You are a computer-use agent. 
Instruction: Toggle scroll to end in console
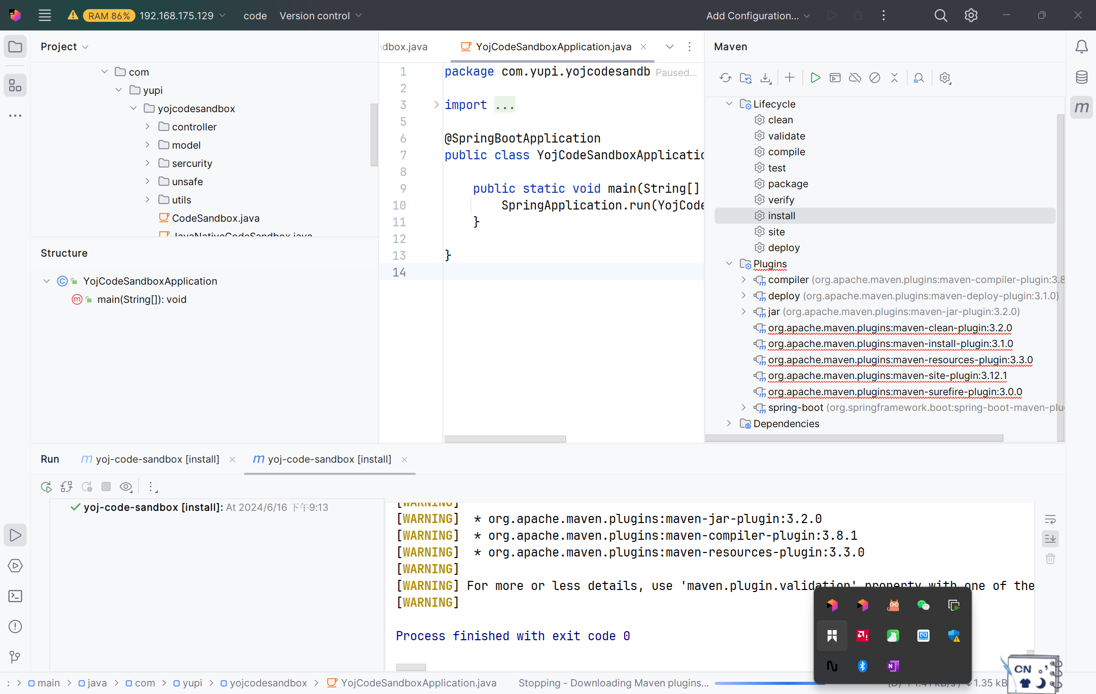(1050, 538)
